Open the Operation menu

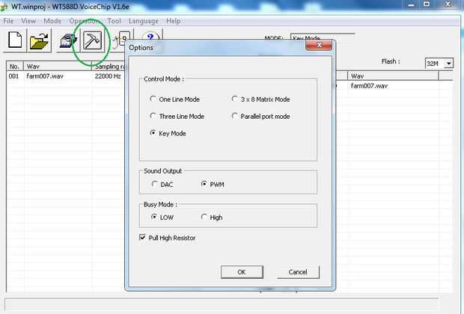84,21
